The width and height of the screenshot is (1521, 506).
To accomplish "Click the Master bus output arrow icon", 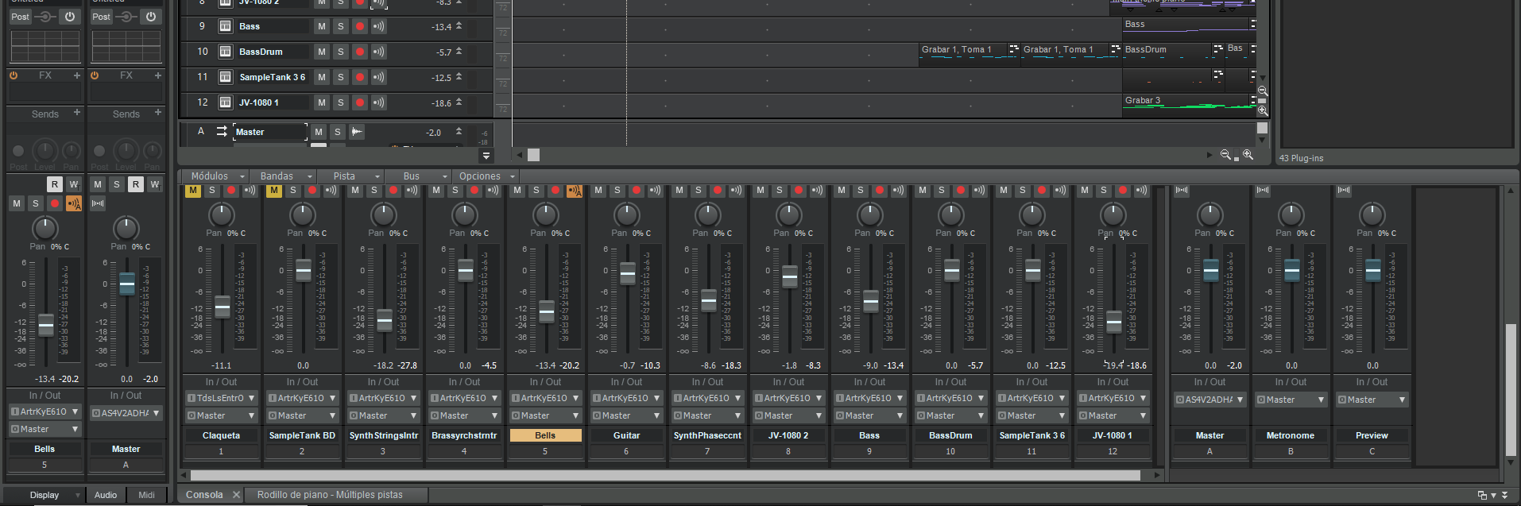I will pos(222,132).
